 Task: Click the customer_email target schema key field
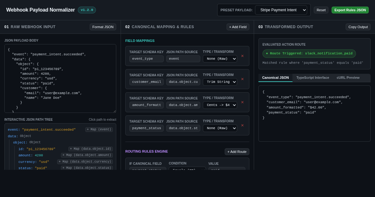(x=147, y=82)
